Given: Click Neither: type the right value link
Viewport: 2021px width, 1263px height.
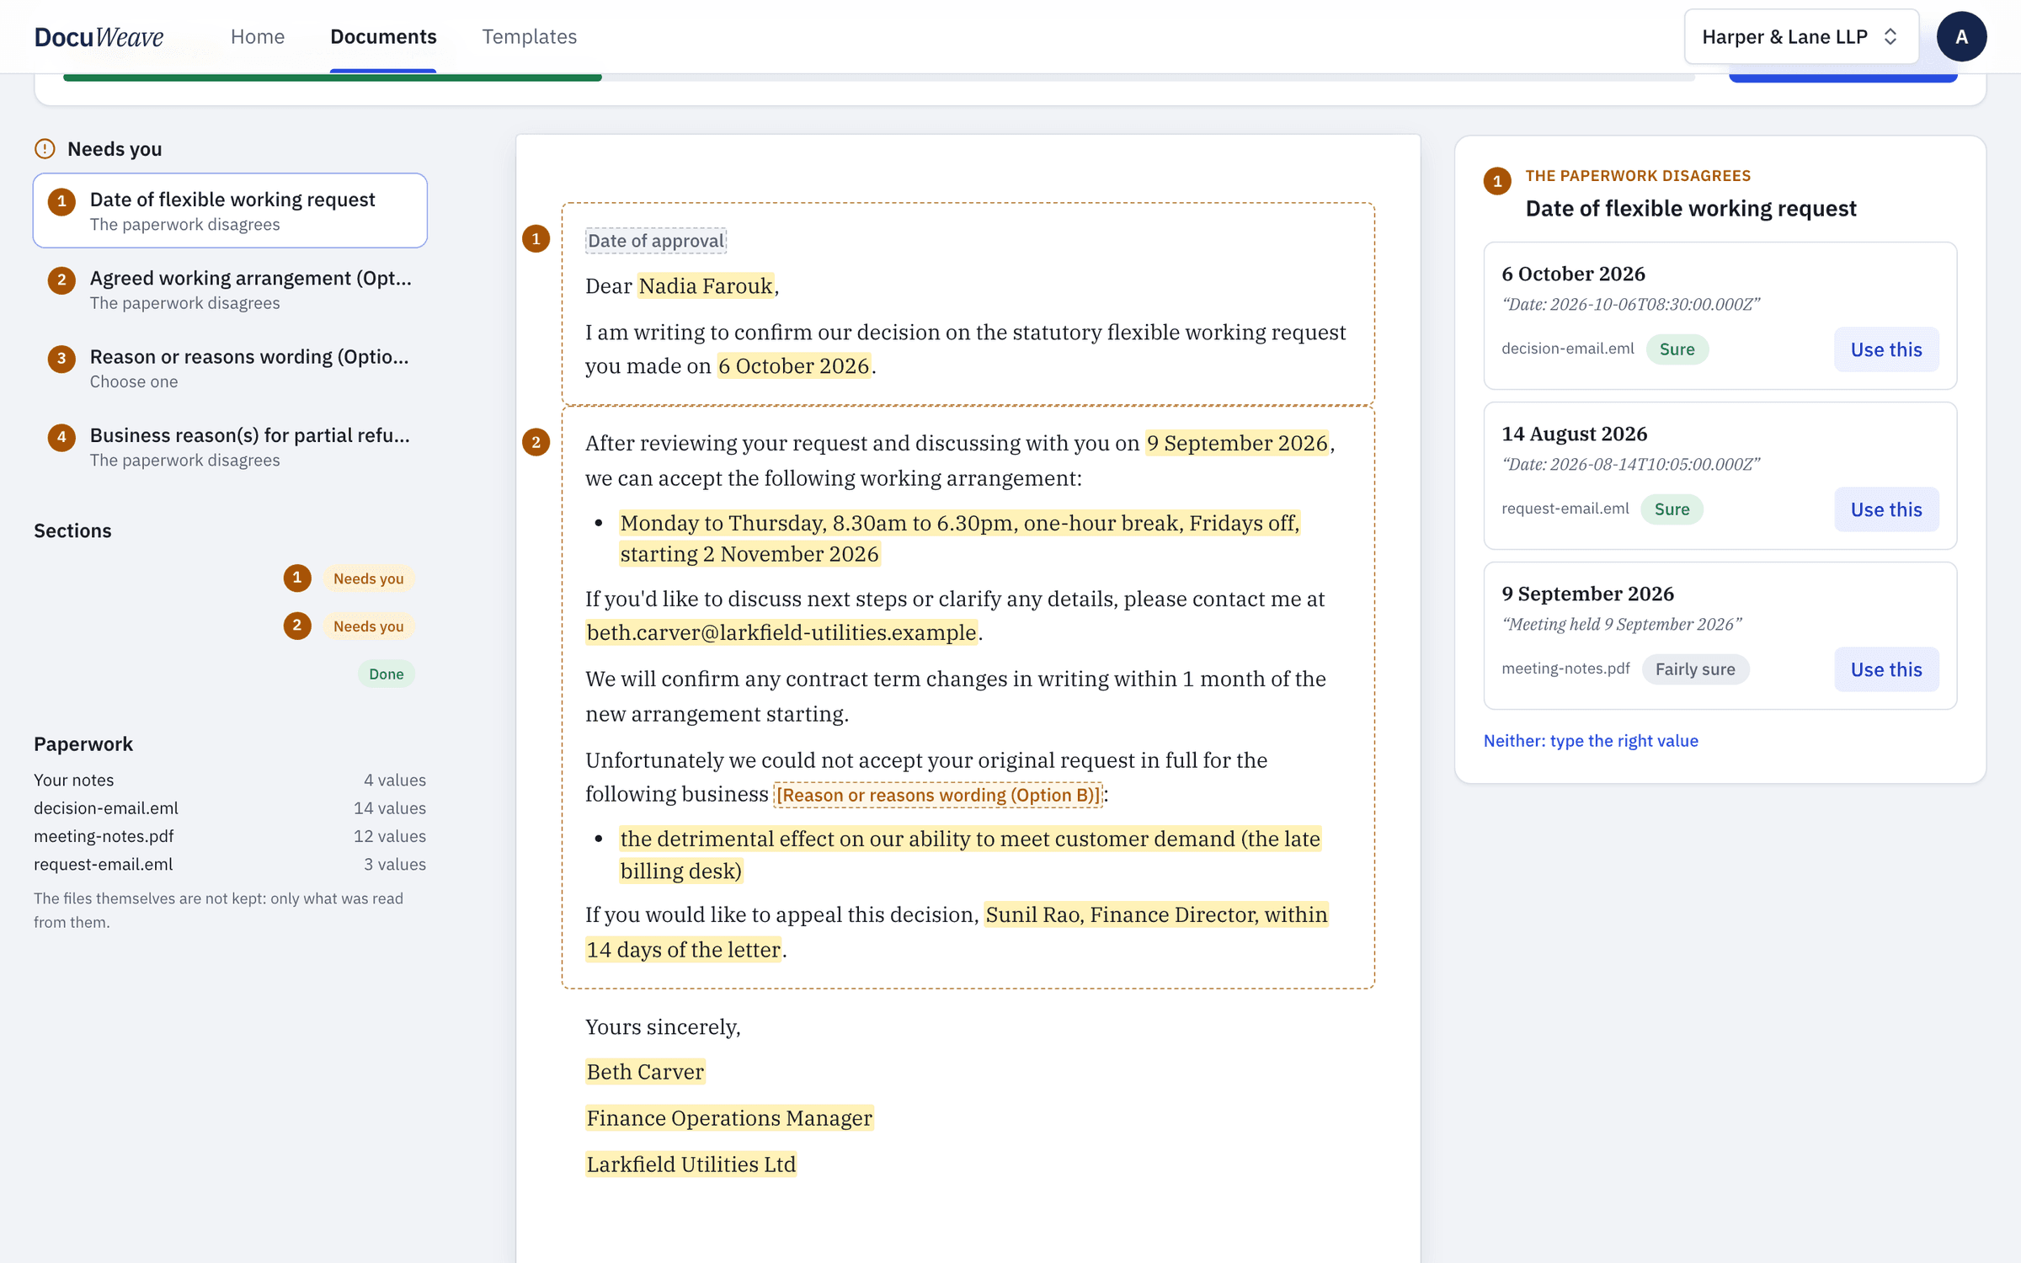Looking at the screenshot, I should [x=1591, y=741].
